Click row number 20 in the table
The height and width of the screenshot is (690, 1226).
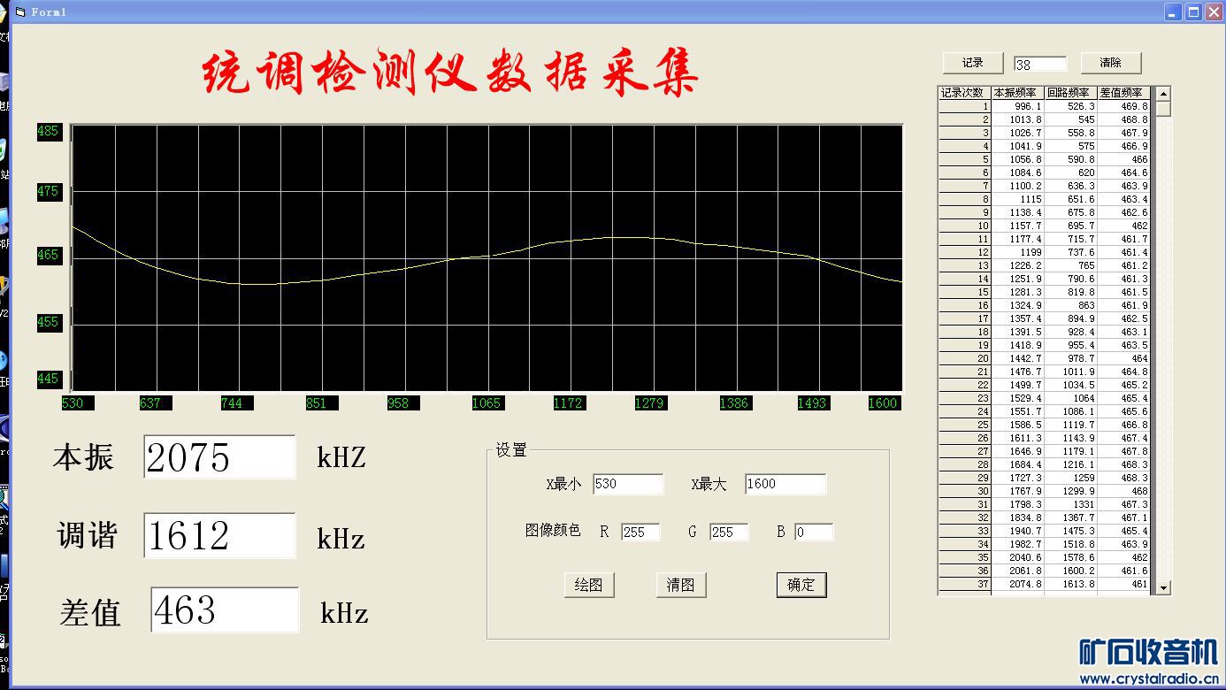tap(964, 358)
